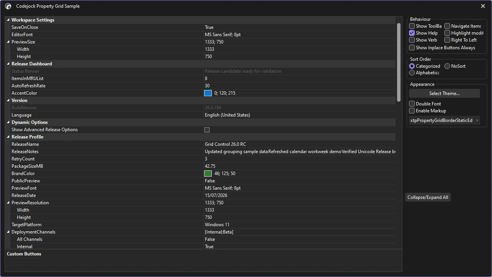This screenshot has height=277, width=492.
Task: Click the English (United States) value
Action: (x=228, y=115)
